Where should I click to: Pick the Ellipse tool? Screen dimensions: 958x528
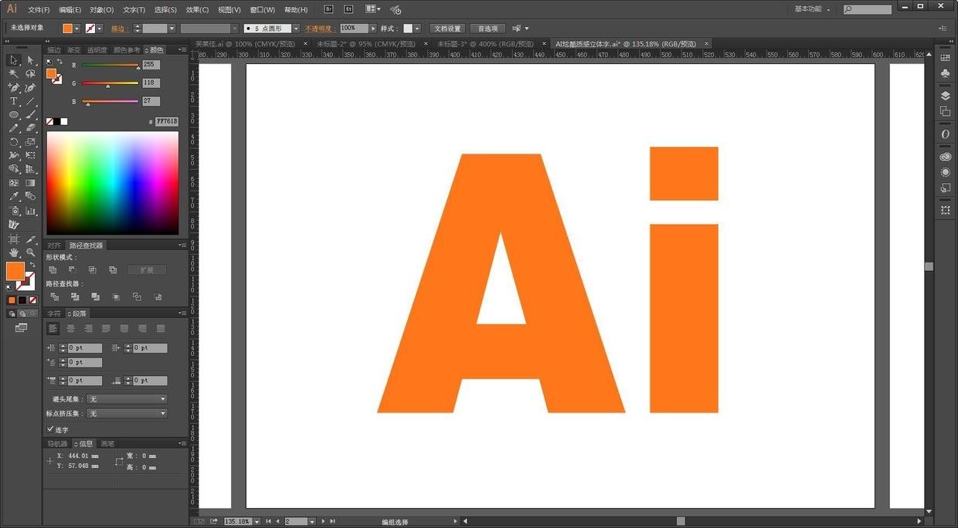click(x=14, y=115)
